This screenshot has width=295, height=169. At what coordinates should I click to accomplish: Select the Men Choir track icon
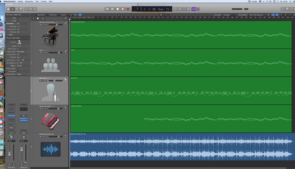point(51,93)
